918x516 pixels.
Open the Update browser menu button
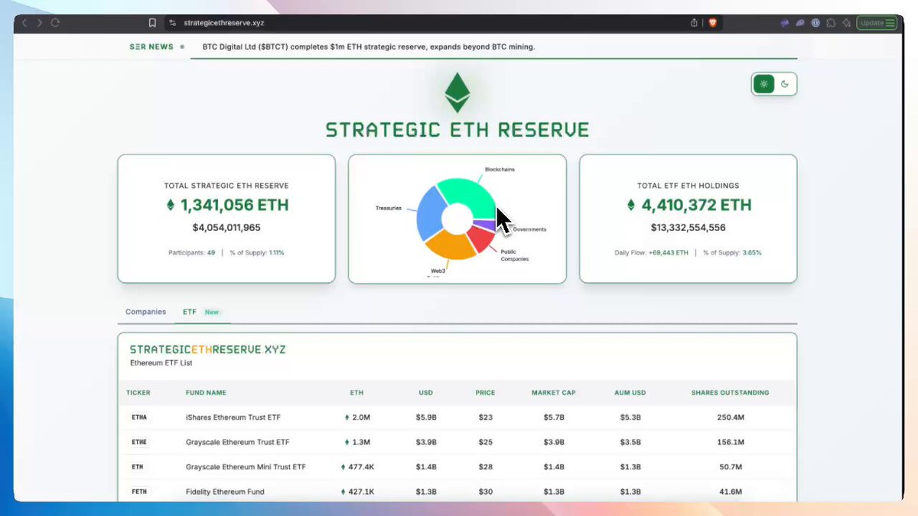876,23
